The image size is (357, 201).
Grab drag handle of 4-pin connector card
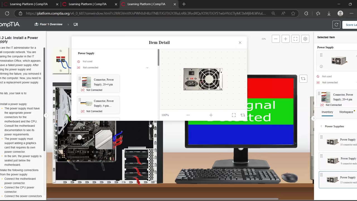80,100
